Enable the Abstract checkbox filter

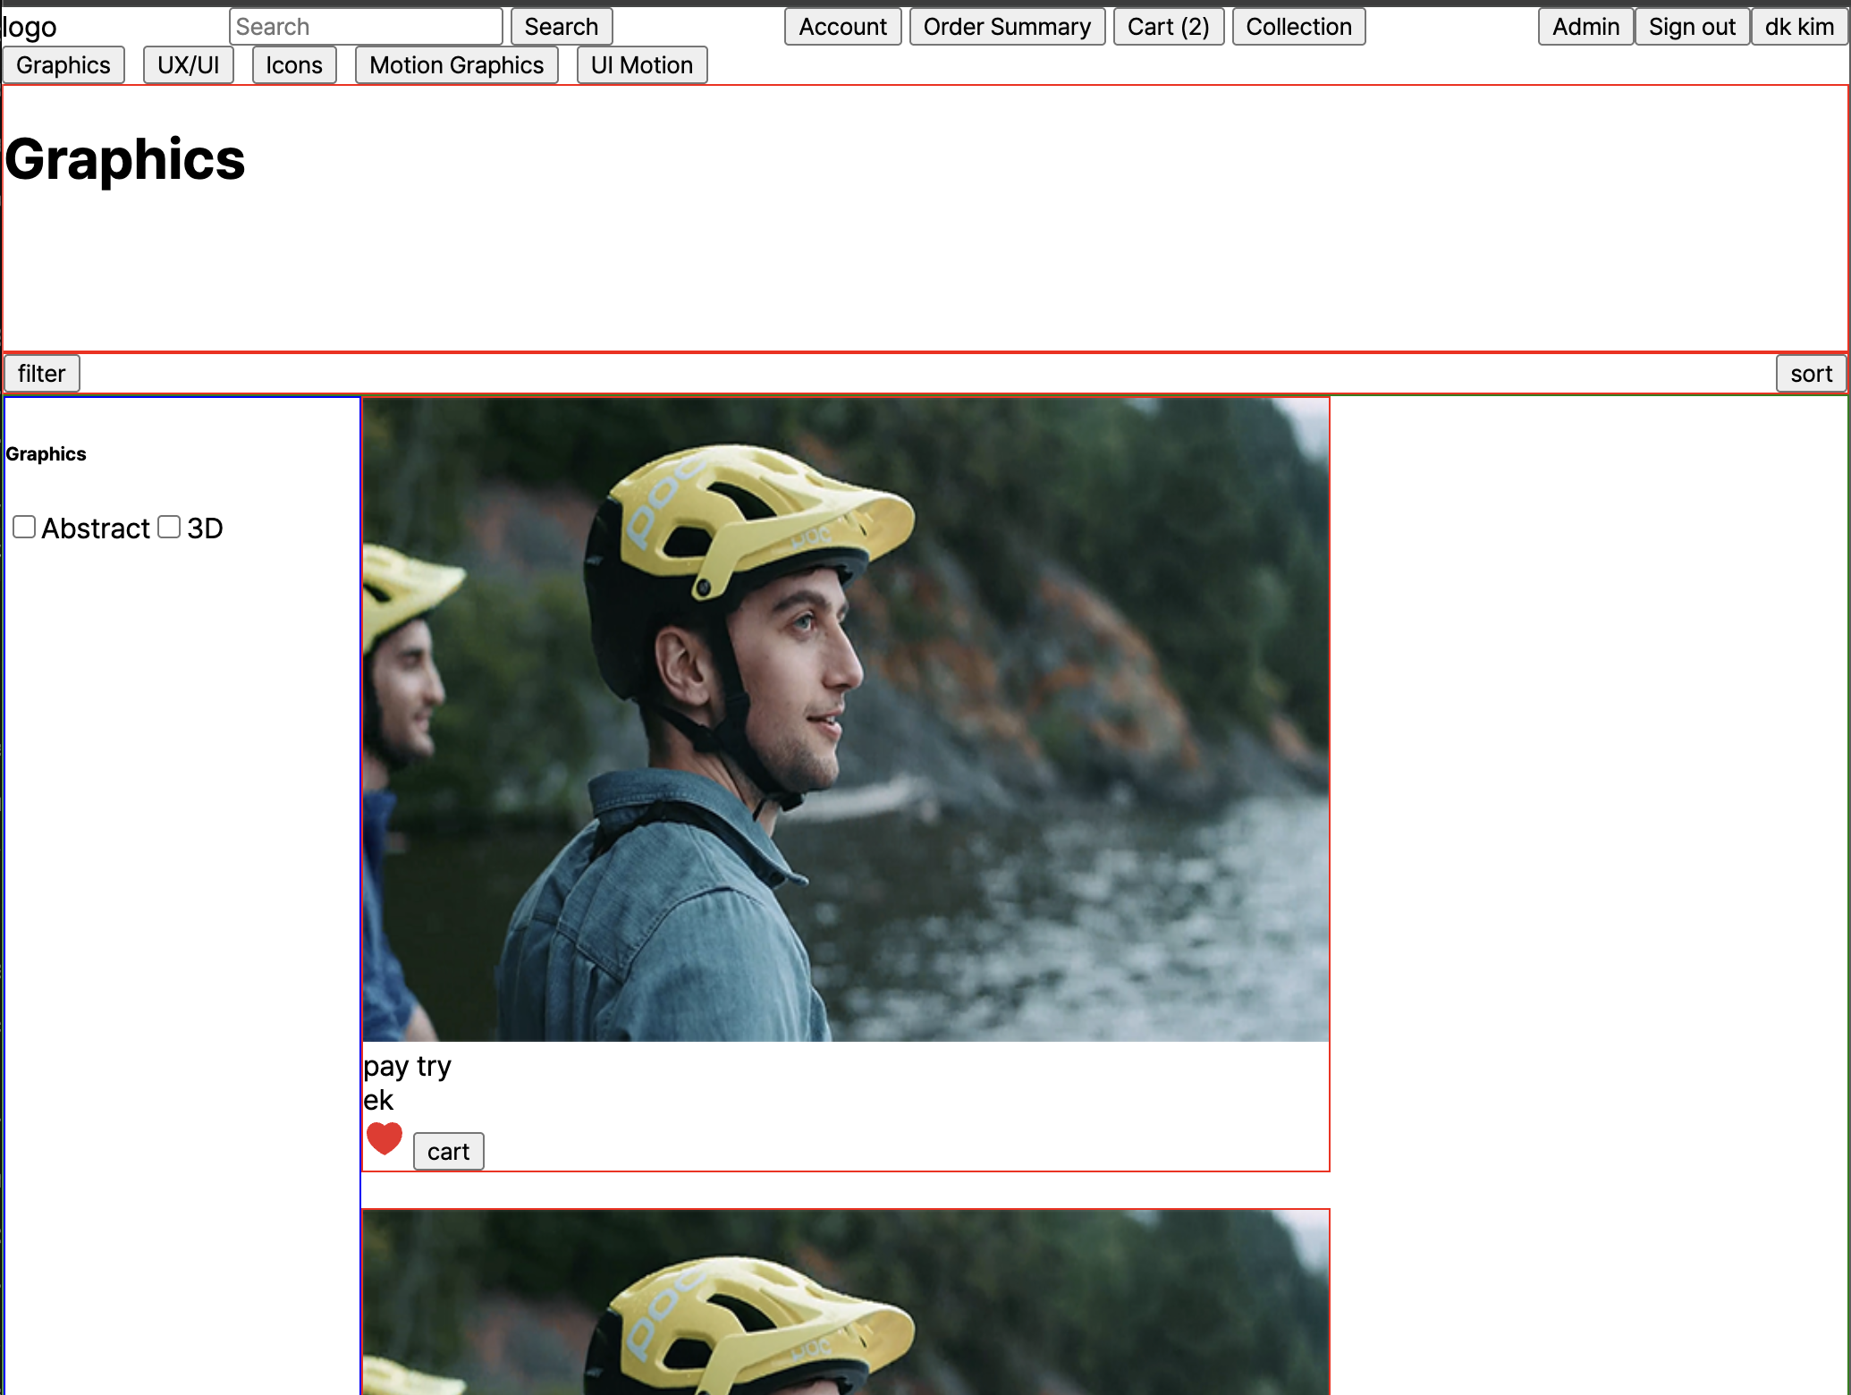[24, 528]
